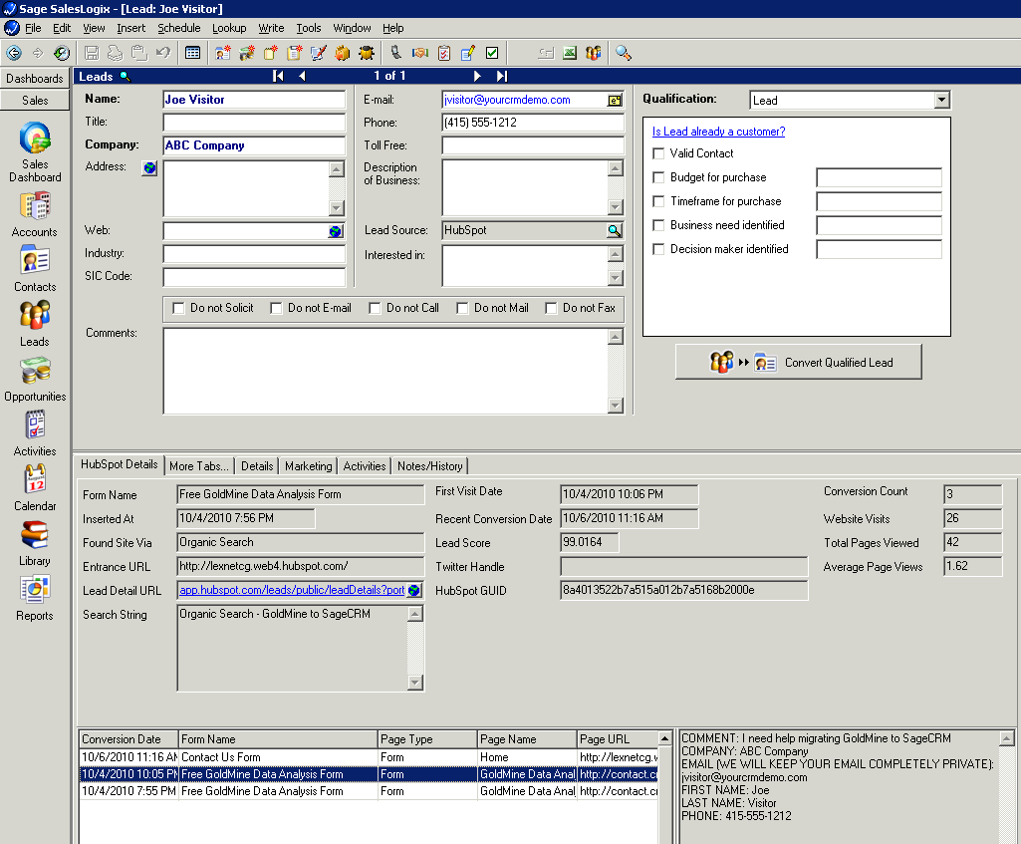Image resolution: width=1021 pixels, height=844 pixels.
Task: Open Opportunities from the sidebar
Action: [35, 379]
